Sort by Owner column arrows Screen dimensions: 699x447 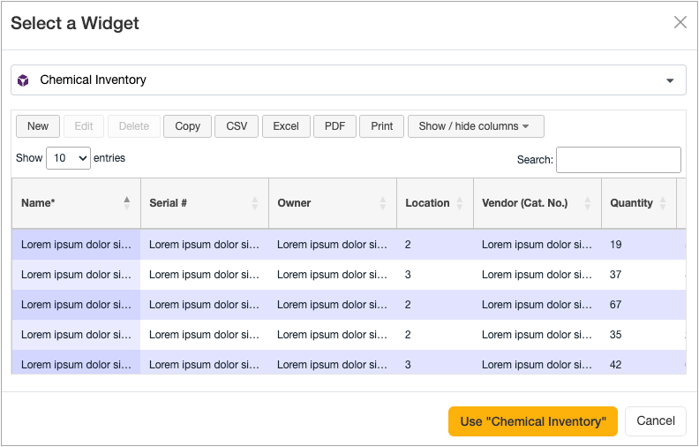pyautogui.click(x=383, y=203)
